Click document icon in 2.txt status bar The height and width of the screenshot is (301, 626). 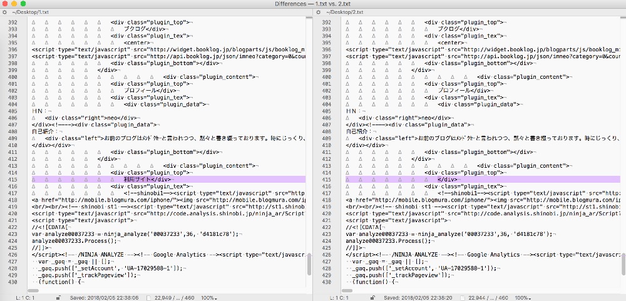point(463,298)
